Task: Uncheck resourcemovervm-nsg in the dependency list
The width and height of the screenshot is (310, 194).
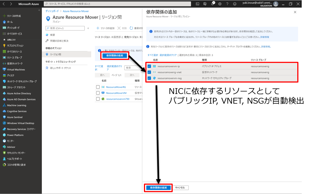Action: click(x=149, y=78)
